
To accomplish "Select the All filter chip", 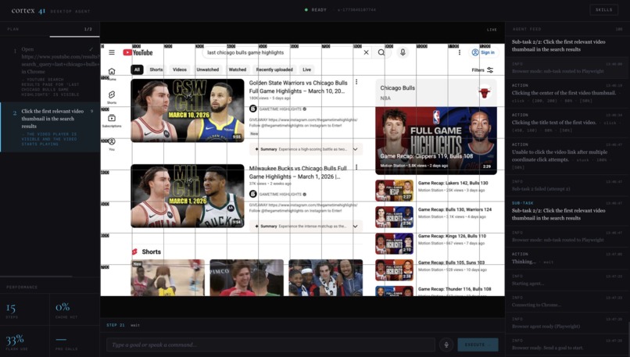I will point(137,70).
